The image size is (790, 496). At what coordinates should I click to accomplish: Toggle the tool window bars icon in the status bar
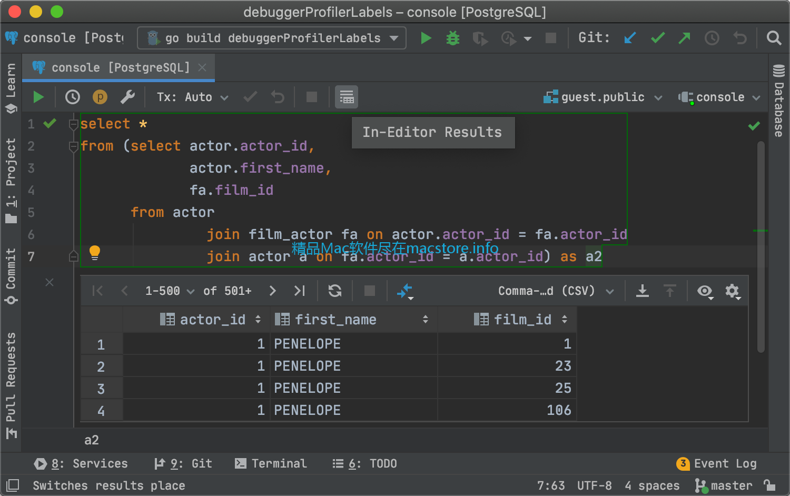(x=12, y=485)
